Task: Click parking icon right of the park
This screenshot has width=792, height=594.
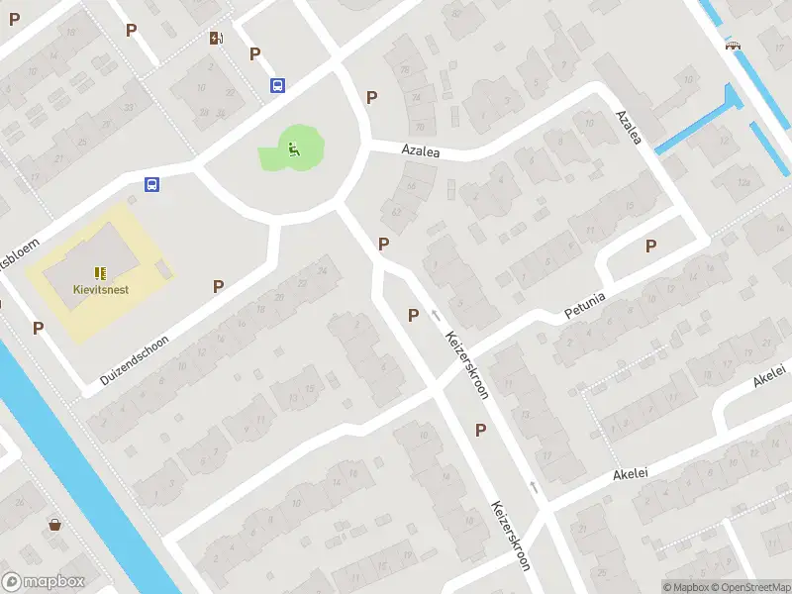Action: click(x=372, y=97)
